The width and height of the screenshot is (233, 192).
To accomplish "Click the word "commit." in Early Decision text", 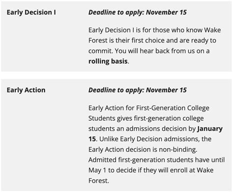I will pyautogui.click(x=101, y=51).
